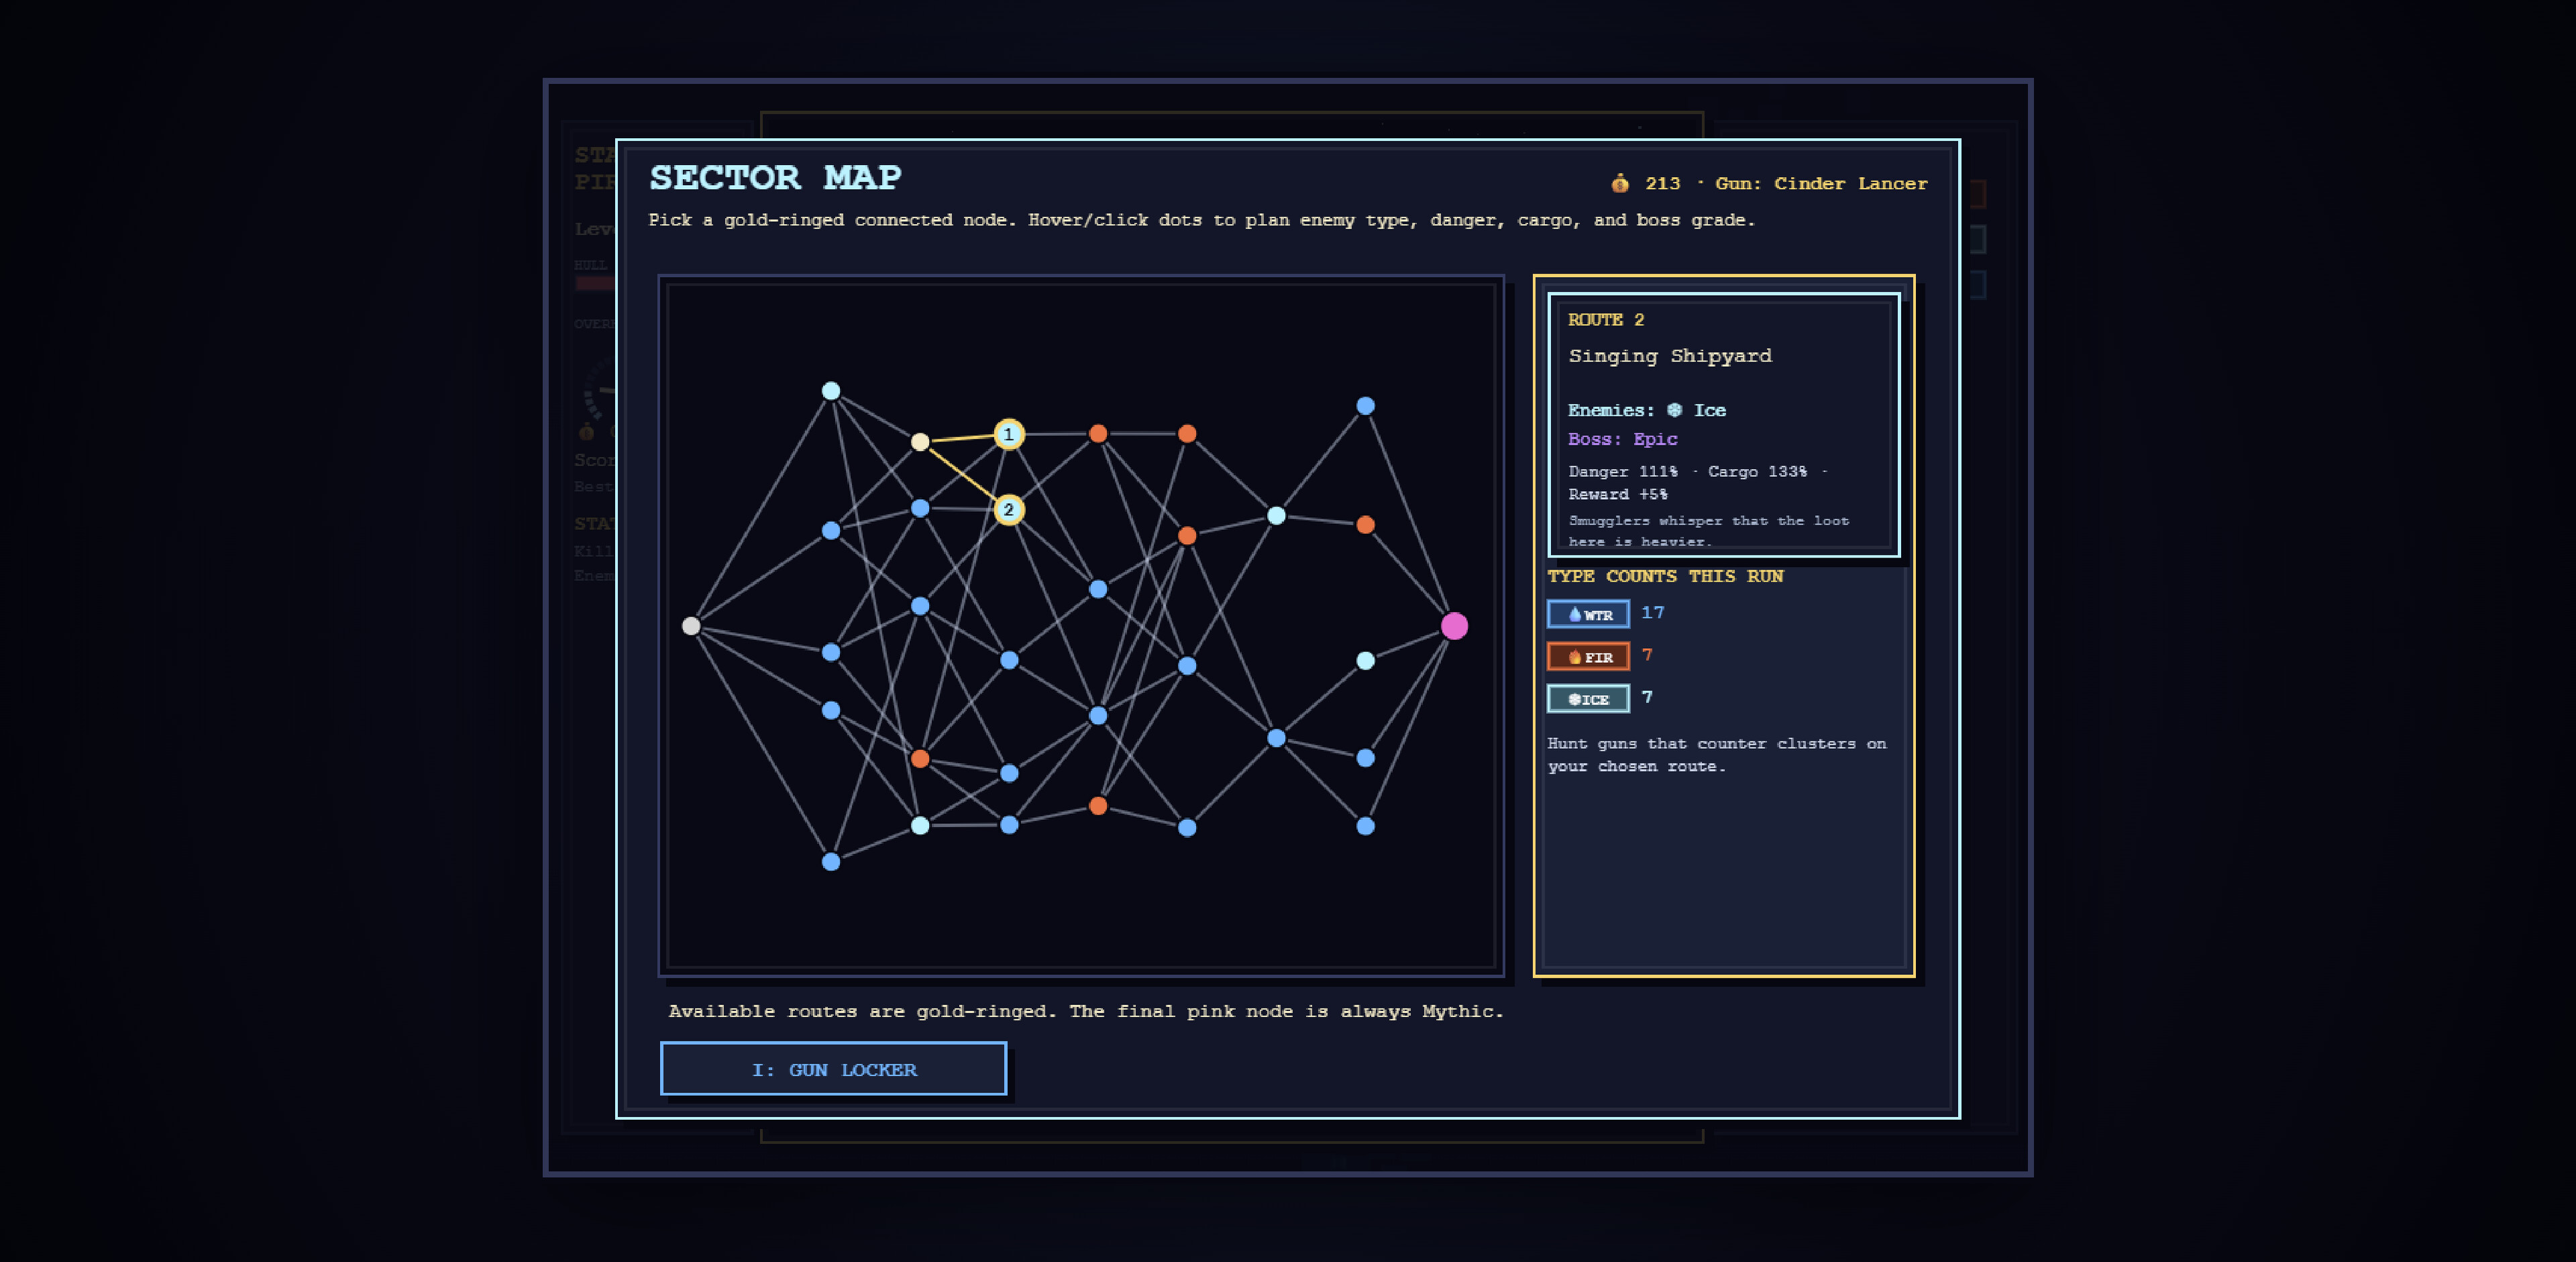Click the light-cyan node in the two-node column
2576x1262 pixels.
click(x=1276, y=516)
